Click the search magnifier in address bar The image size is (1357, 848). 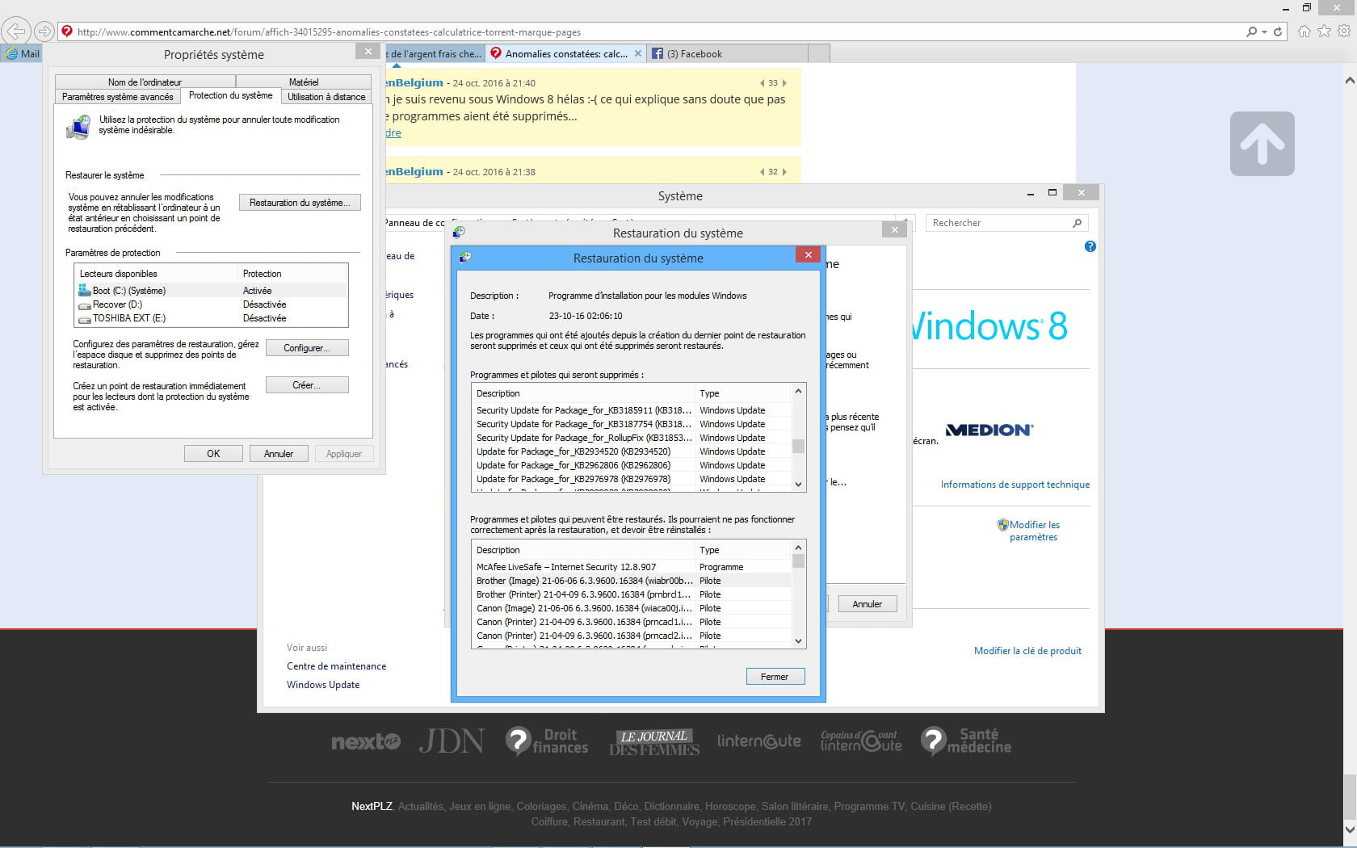coord(1251,31)
